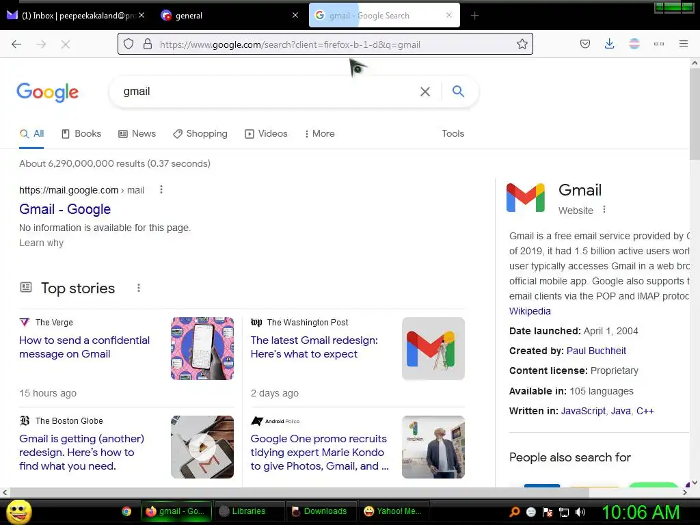Click the horizontal scrollbar right arrow
Screen dimensions: 700x525
[685, 492]
